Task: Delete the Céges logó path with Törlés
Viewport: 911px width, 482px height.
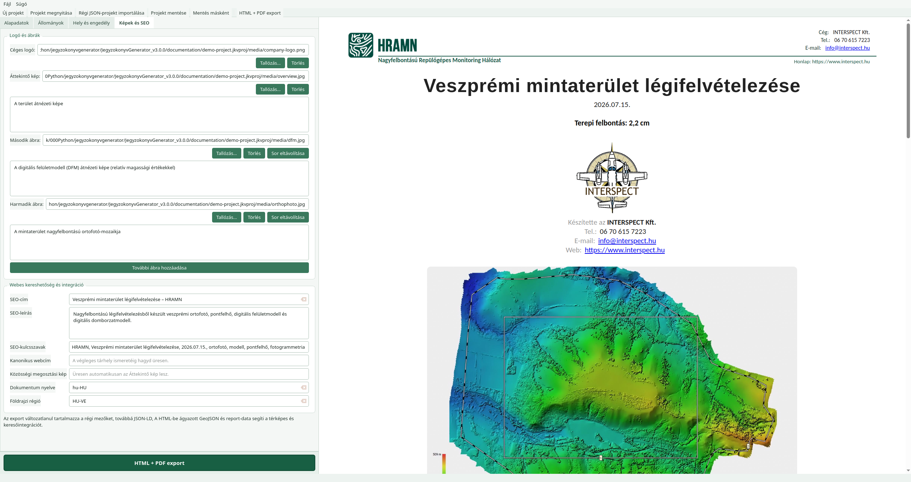Action: point(298,63)
